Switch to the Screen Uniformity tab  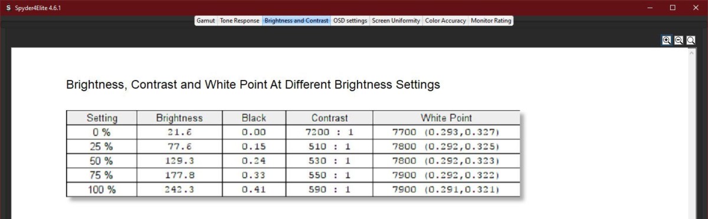click(396, 21)
